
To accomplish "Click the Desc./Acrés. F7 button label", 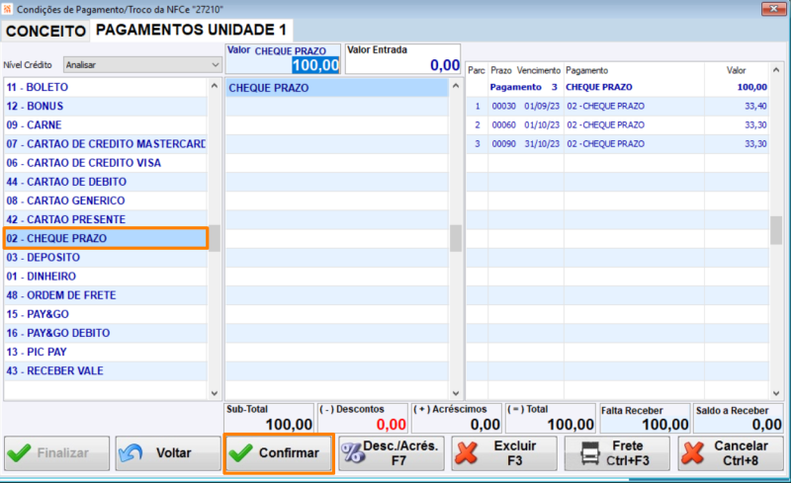I will pyautogui.click(x=400, y=452).
